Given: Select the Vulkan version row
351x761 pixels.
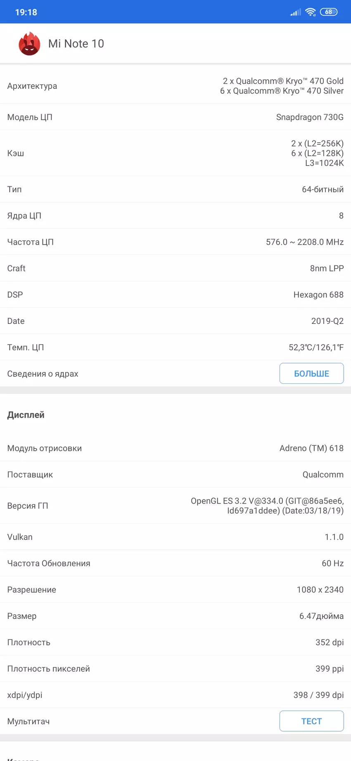Looking at the screenshot, I should click(175, 537).
